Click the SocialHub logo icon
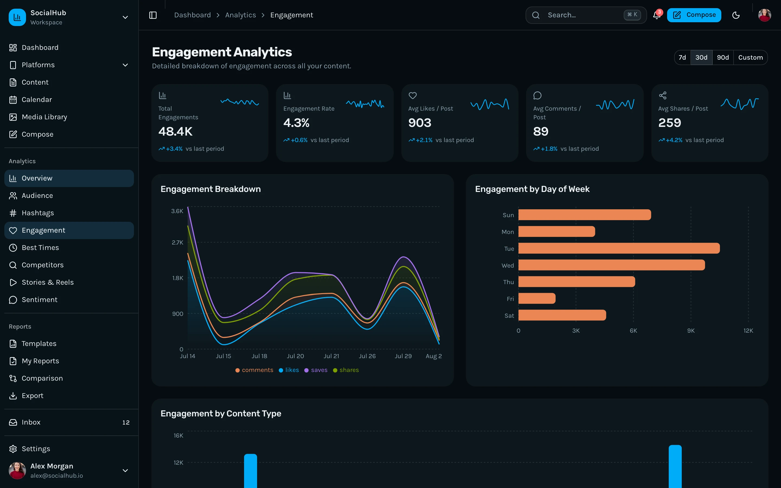The image size is (781, 488). pyautogui.click(x=17, y=17)
